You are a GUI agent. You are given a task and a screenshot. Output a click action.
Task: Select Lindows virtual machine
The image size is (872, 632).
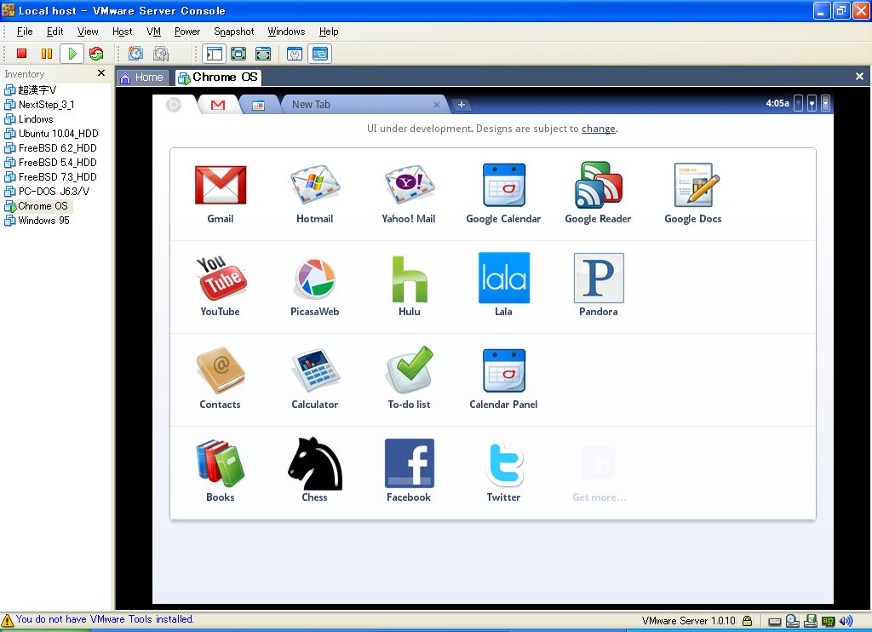29,119
